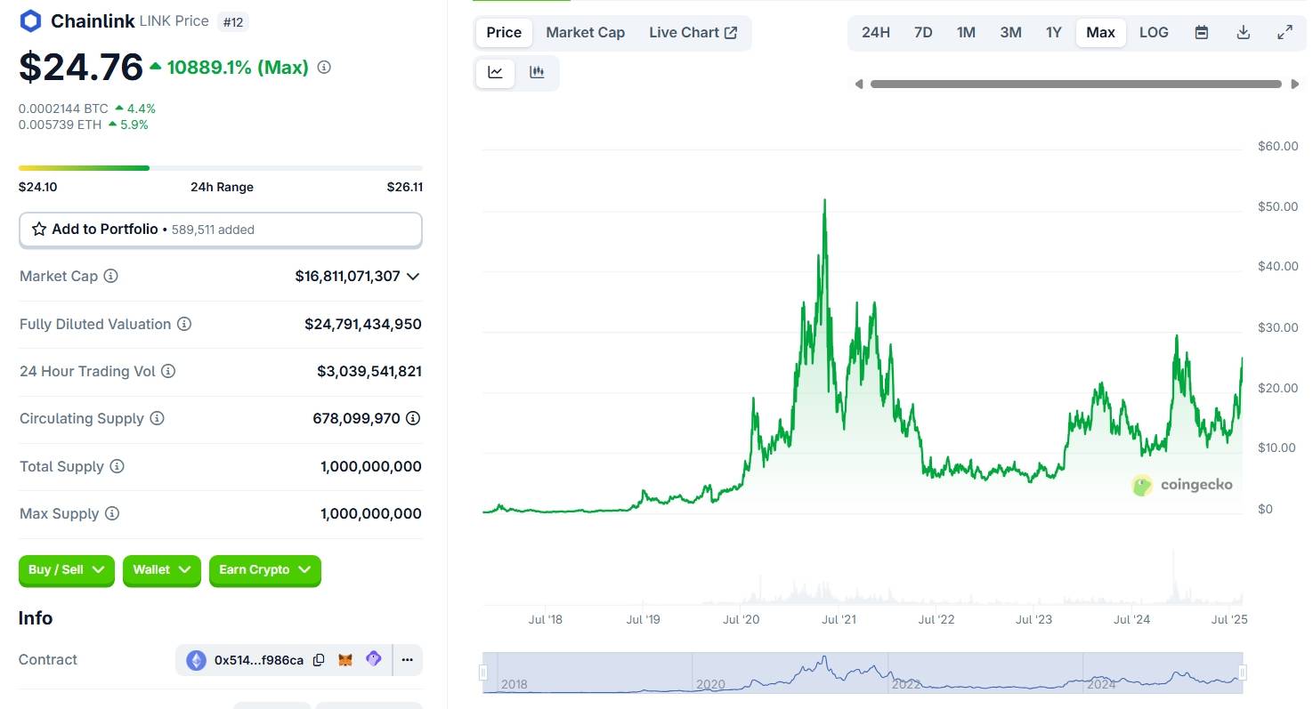Open the Buy / Sell dropdown
Image resolution: width=1313 pixels, height=709 pixels.
pyautogui.click(x=67, y=570)
